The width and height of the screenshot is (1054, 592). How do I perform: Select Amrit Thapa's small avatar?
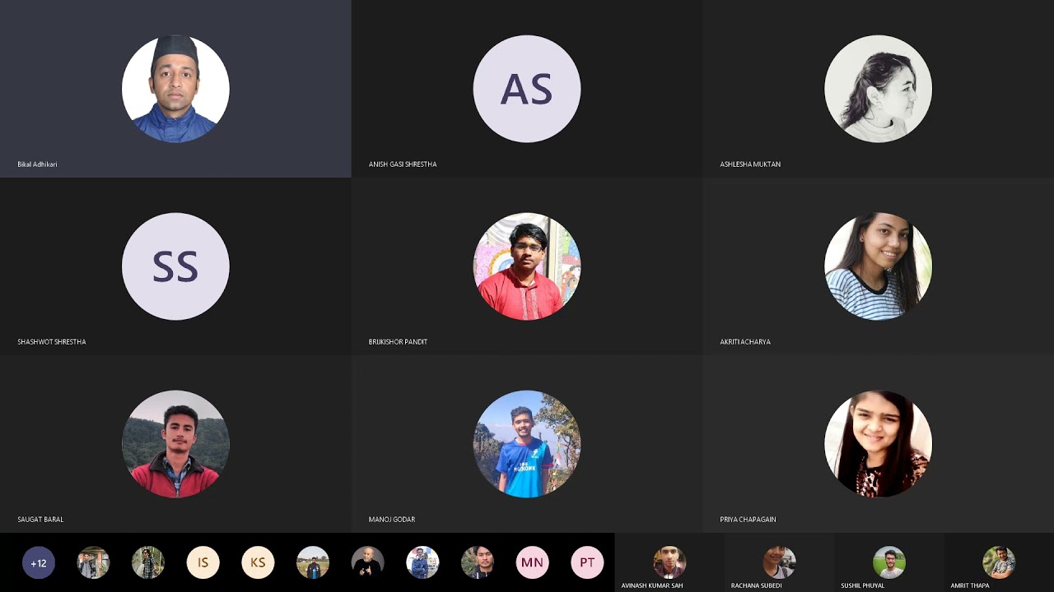click(x=999, y=562)
